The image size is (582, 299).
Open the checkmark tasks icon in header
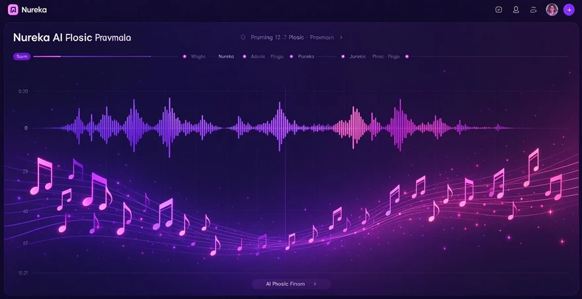[x=499, y=10]
